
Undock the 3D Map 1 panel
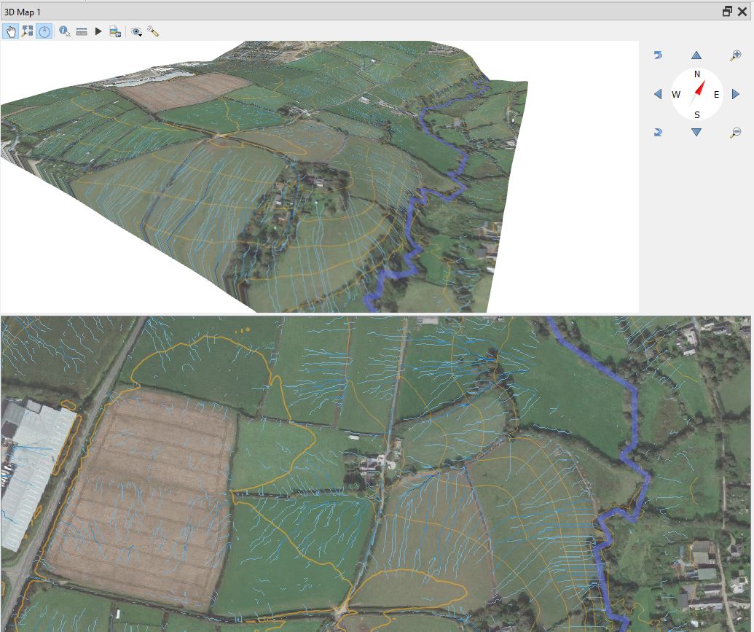727,12
